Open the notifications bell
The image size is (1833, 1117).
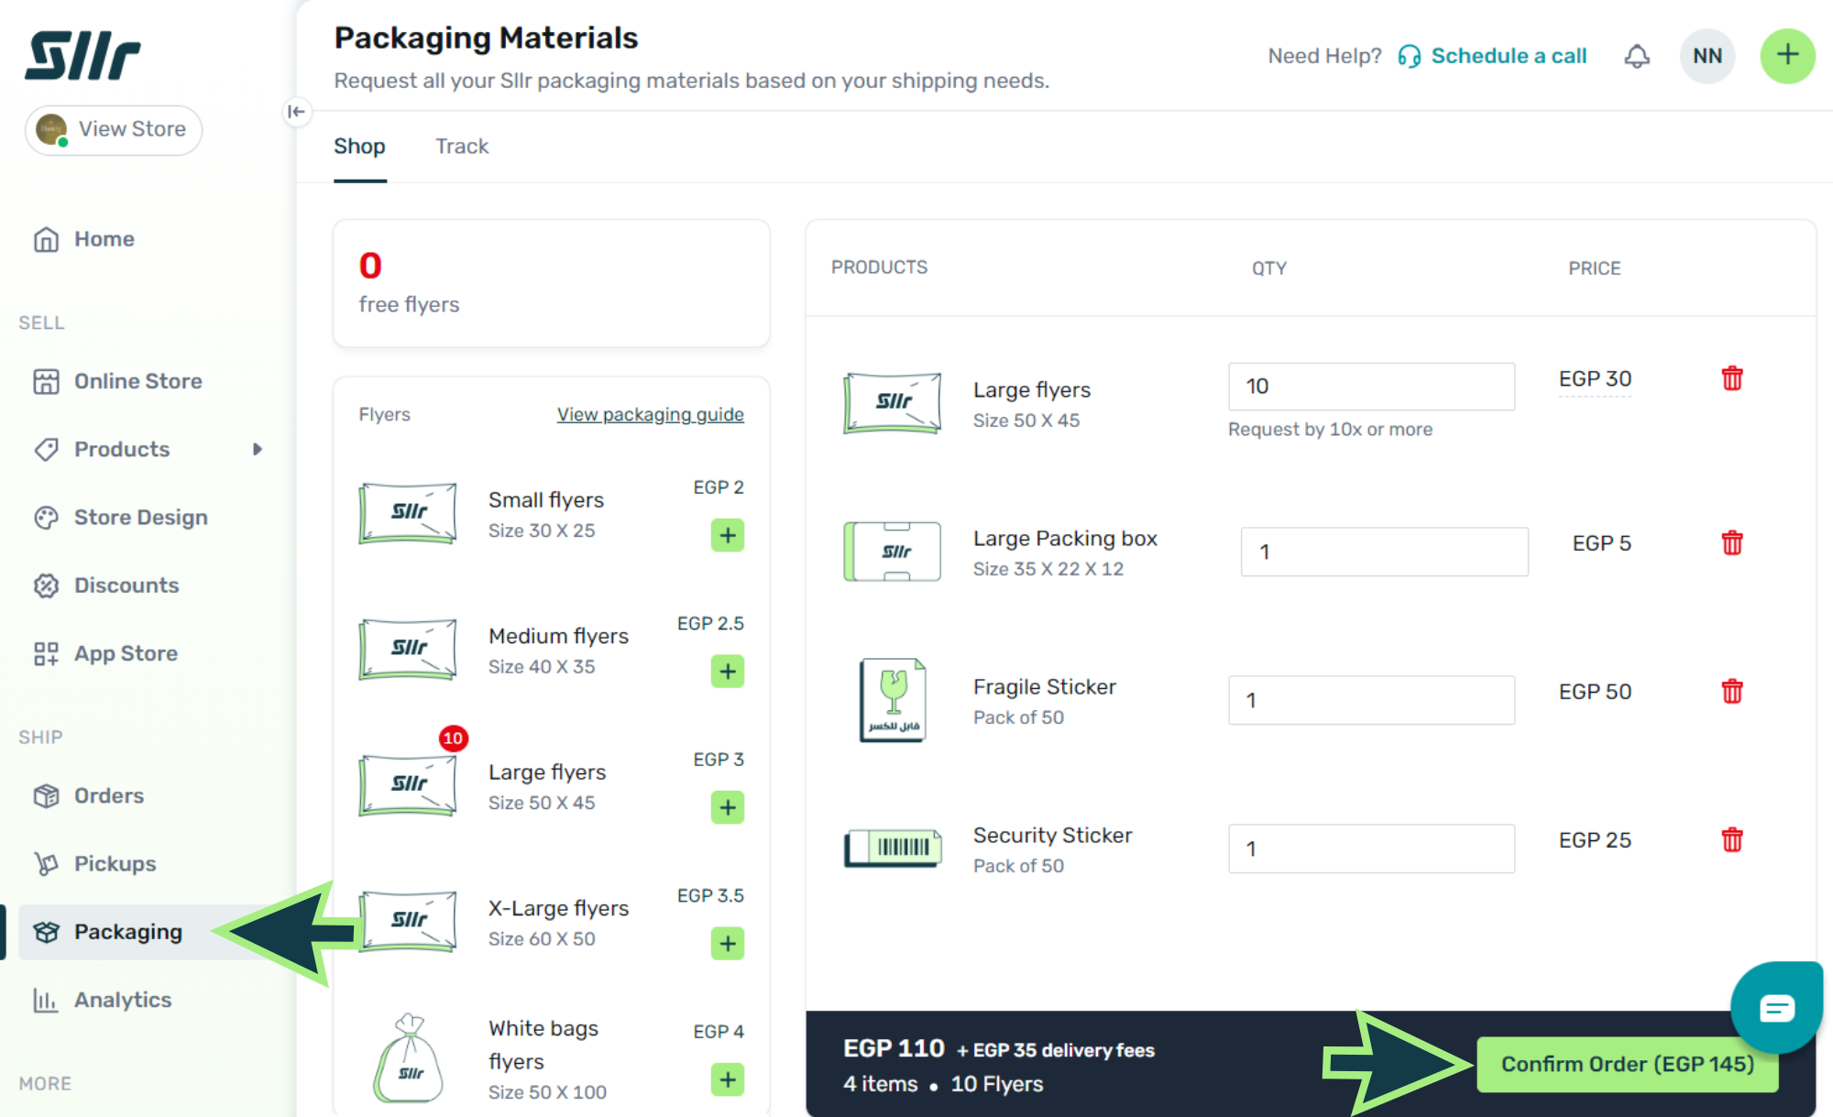[x=1637, y=57]
